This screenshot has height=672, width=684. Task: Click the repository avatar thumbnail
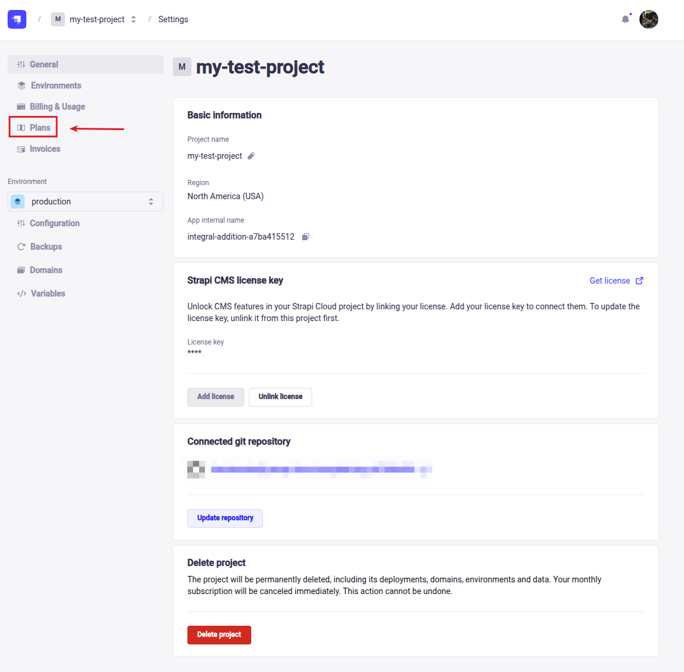[196, 469]
